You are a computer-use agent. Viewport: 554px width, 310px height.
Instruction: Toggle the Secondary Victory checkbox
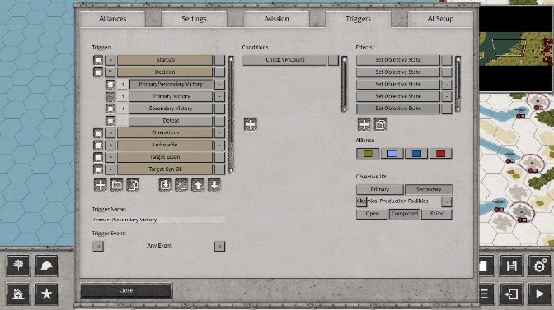(110, 109)
